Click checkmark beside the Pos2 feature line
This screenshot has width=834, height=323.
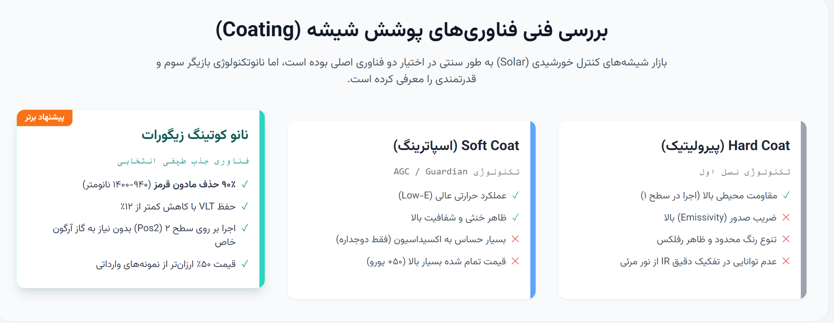pyautogui.click(x=245, y=228)
